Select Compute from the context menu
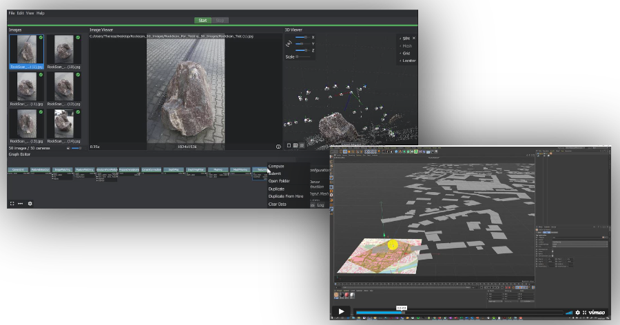Image resolution: width=620 pixels, height=325 pixels. coord(276,166)
